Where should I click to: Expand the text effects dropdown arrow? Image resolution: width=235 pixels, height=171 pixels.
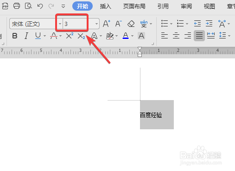[x=101, y=36]
